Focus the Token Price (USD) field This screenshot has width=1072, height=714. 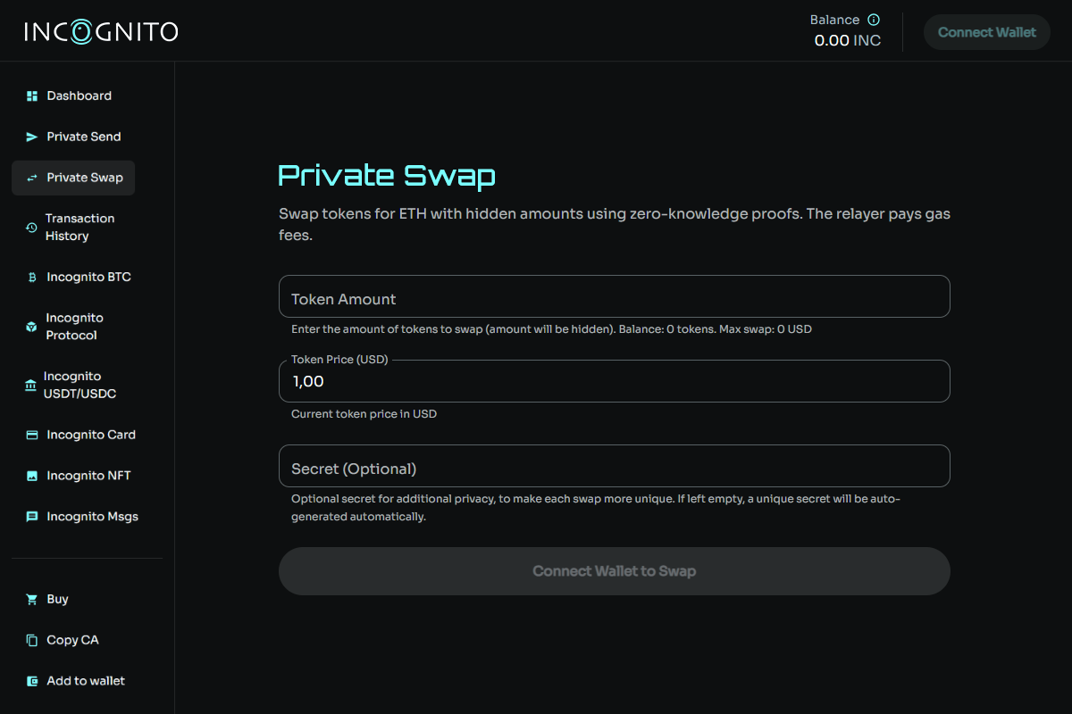(x=615, y=381)
